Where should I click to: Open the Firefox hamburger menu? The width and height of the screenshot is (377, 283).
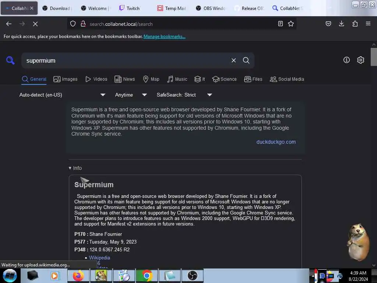(368, 24)
